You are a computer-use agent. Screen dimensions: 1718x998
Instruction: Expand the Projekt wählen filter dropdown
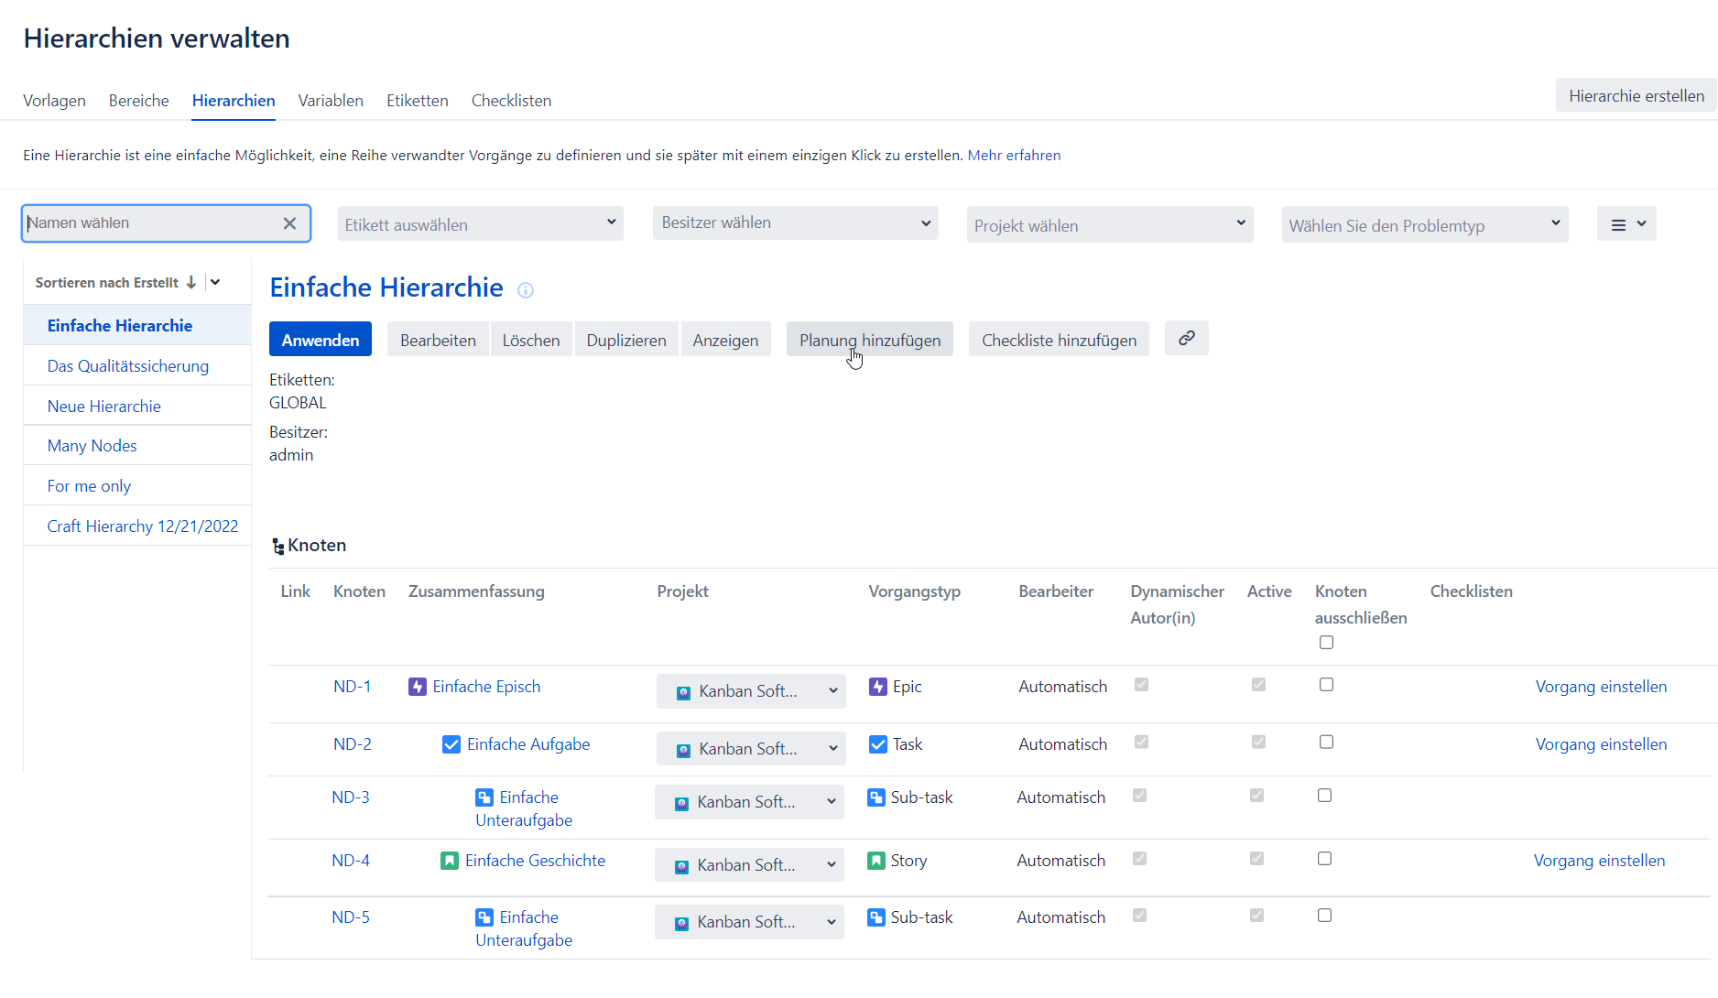point(1109,225)
